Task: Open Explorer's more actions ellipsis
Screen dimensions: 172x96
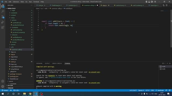Action: (31, 5)
